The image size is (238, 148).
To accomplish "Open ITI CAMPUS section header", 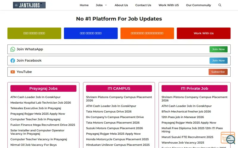I will tap(119, 88).
